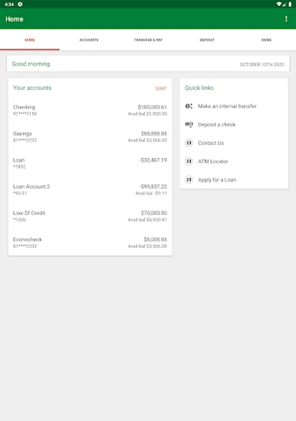Open Make an internal transfer link
This screenshot has height=421, width=296.
coord(227,106)
